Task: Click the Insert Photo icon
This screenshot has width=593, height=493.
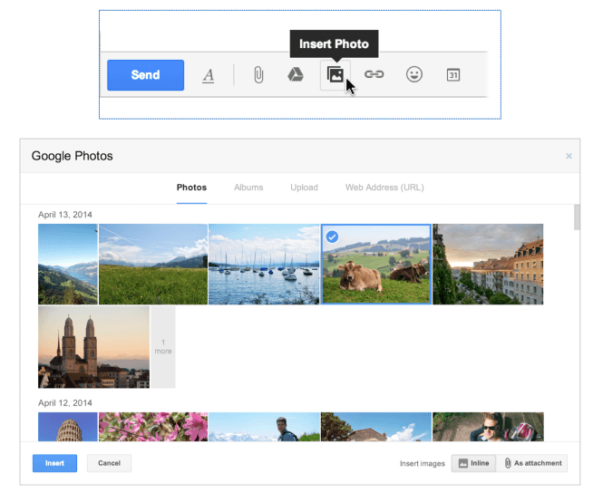Action: 335,75
